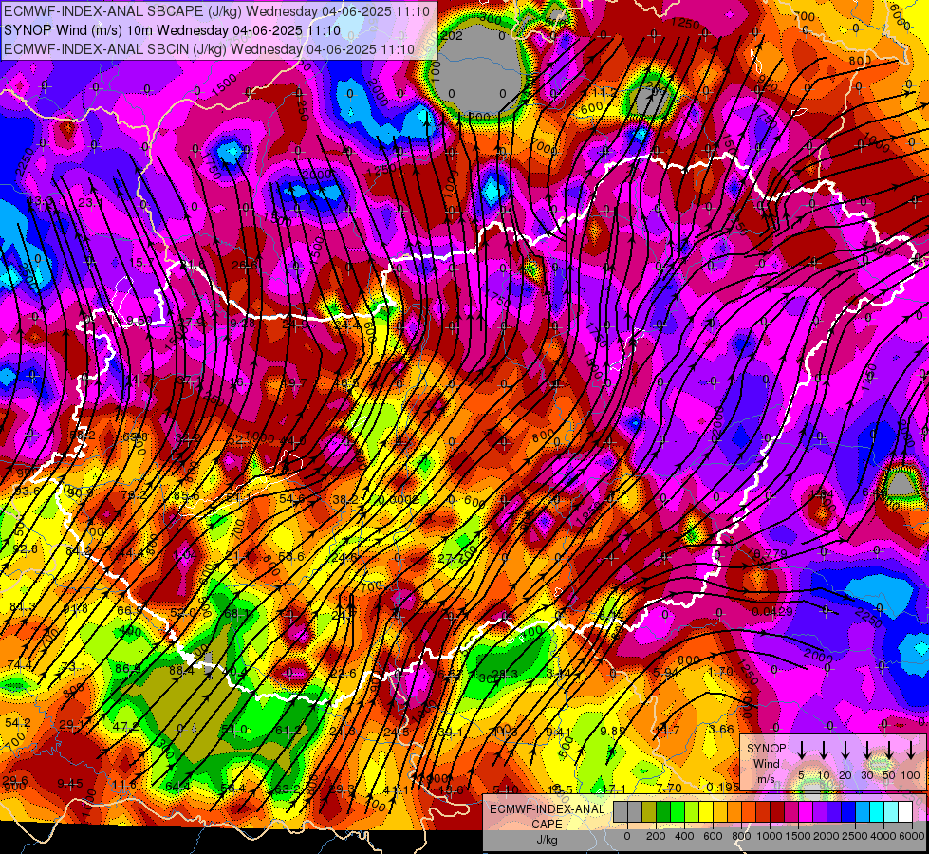Click the 61.2 CIN value
The width and height of the screenshot is (929, 854).
288,731
